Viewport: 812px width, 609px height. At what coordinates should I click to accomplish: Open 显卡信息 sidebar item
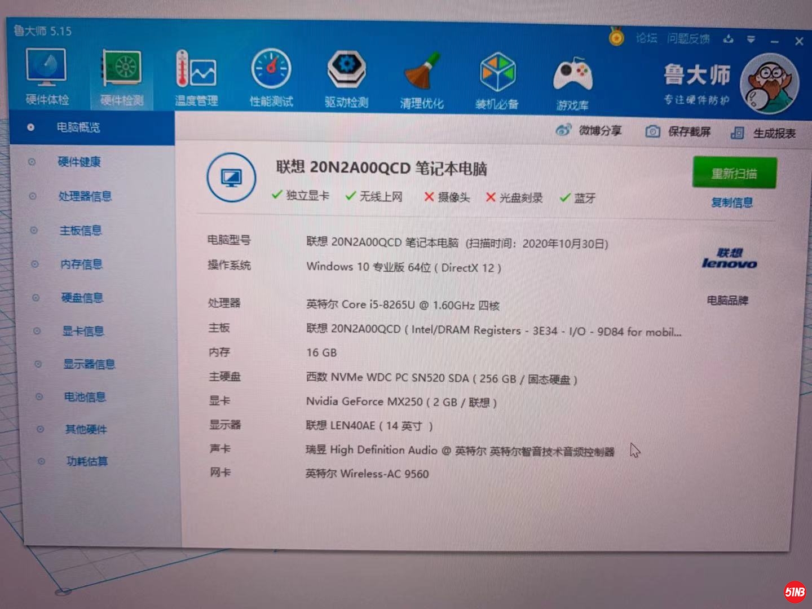(x=83, y=331)
